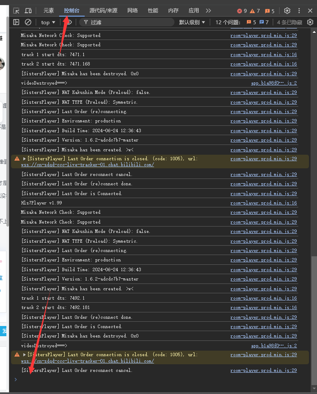Toggle the device toolbar emulation icon
The width and height of the screenshot is (317, 394).
pyautogui.click(x=28, y=11)
